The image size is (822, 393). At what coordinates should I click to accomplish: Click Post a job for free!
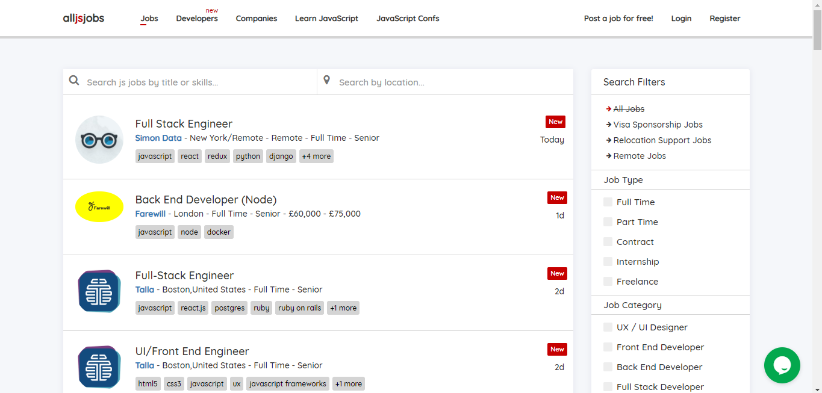tap(618, 18)
